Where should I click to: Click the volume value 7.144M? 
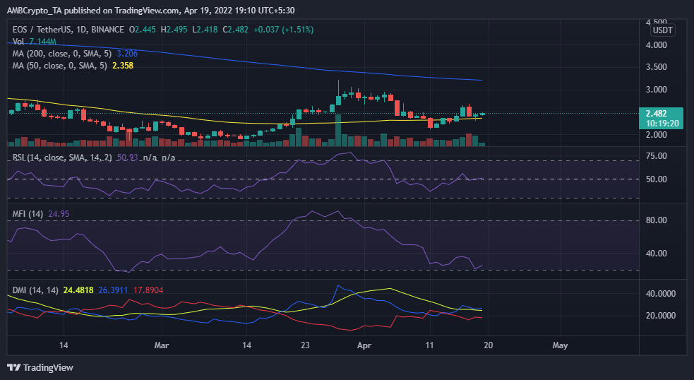pos(44,42)
